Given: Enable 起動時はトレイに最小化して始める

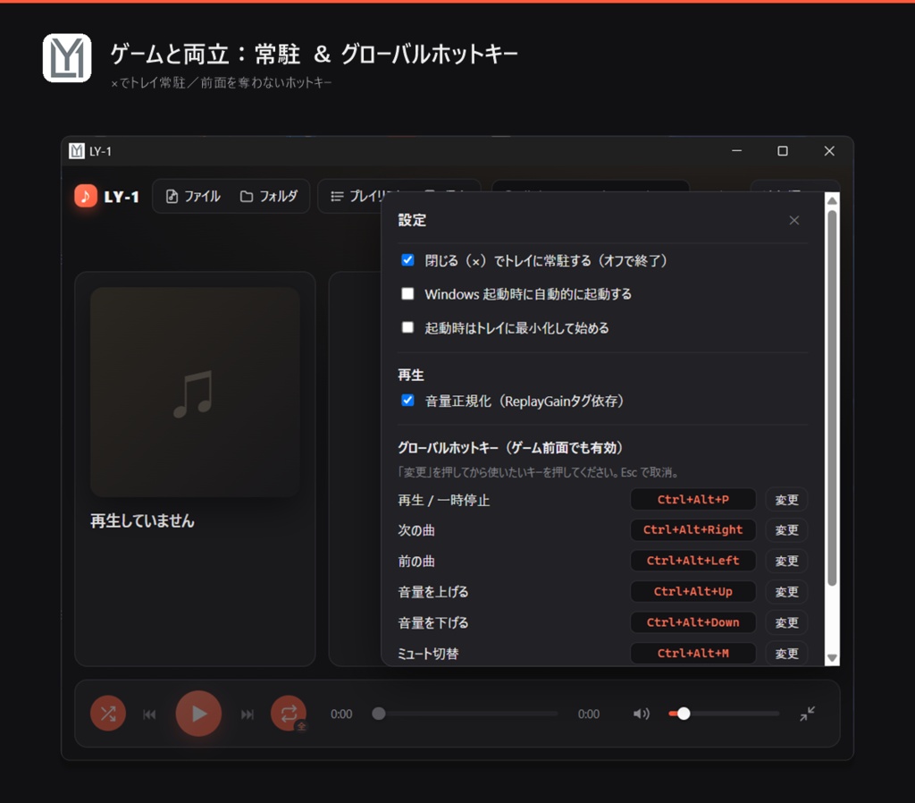Looking at the screenshot, I should [407, 327].
